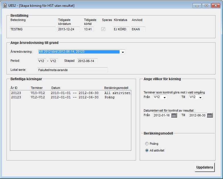
Task: Toggle the Sparas checkbox
Action: (x=103, y=29)
